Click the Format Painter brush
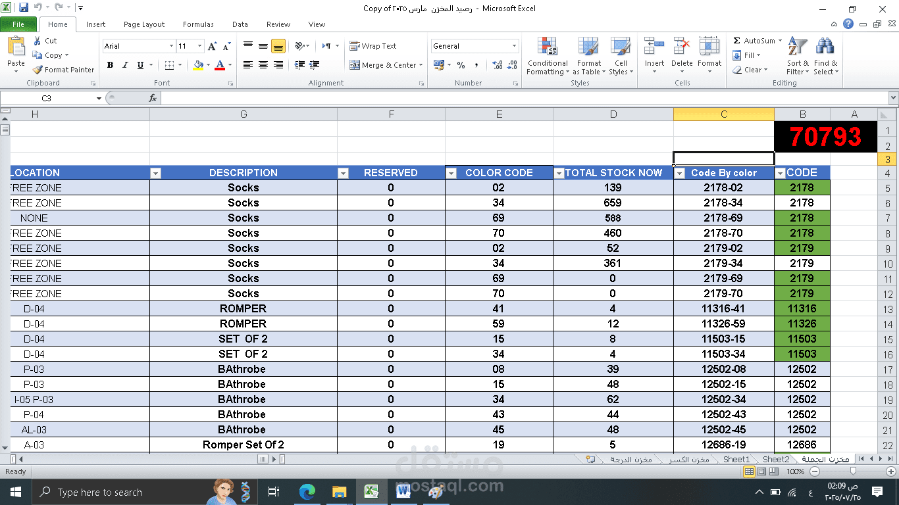This screenshot has width=899, height=505. click(38, 70)
